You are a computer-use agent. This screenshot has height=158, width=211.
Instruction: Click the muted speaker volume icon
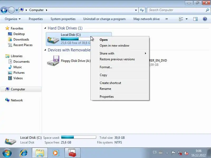pos(186,153)
